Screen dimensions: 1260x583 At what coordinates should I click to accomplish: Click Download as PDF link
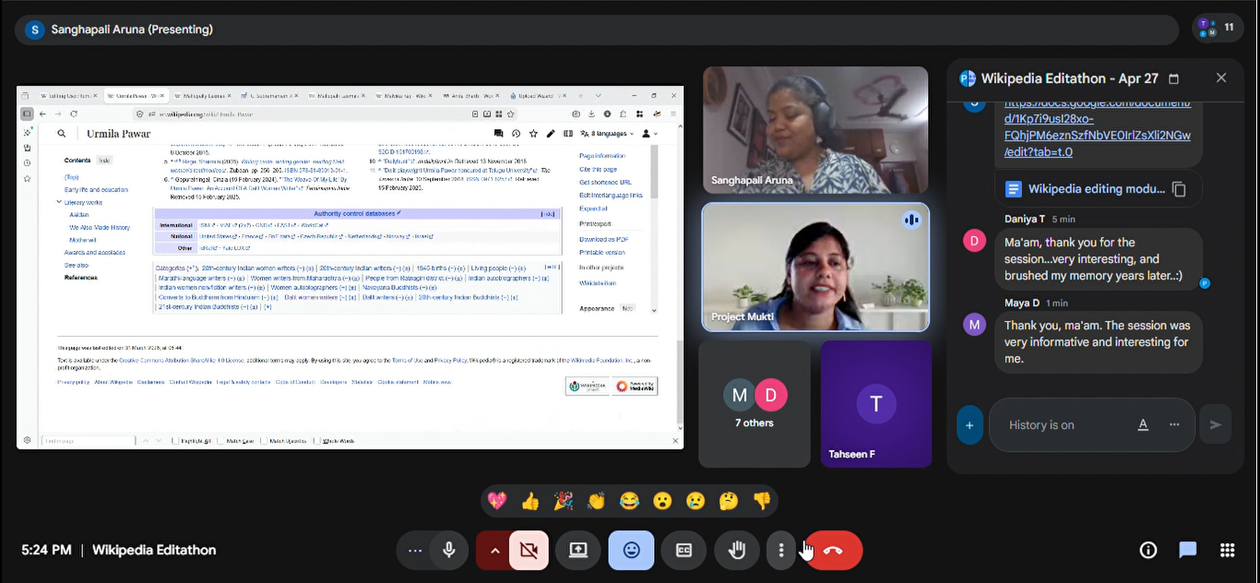pyautogui.click(x=603, y=239)
